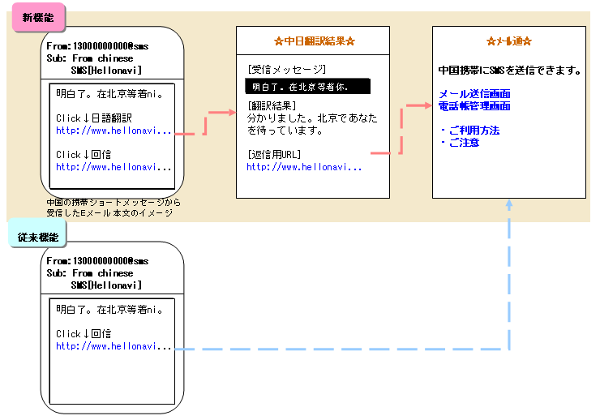This screenshot has height=420, width=600.
Task: Click the From address in the 新機能 message
Action: tap(97, 46)
